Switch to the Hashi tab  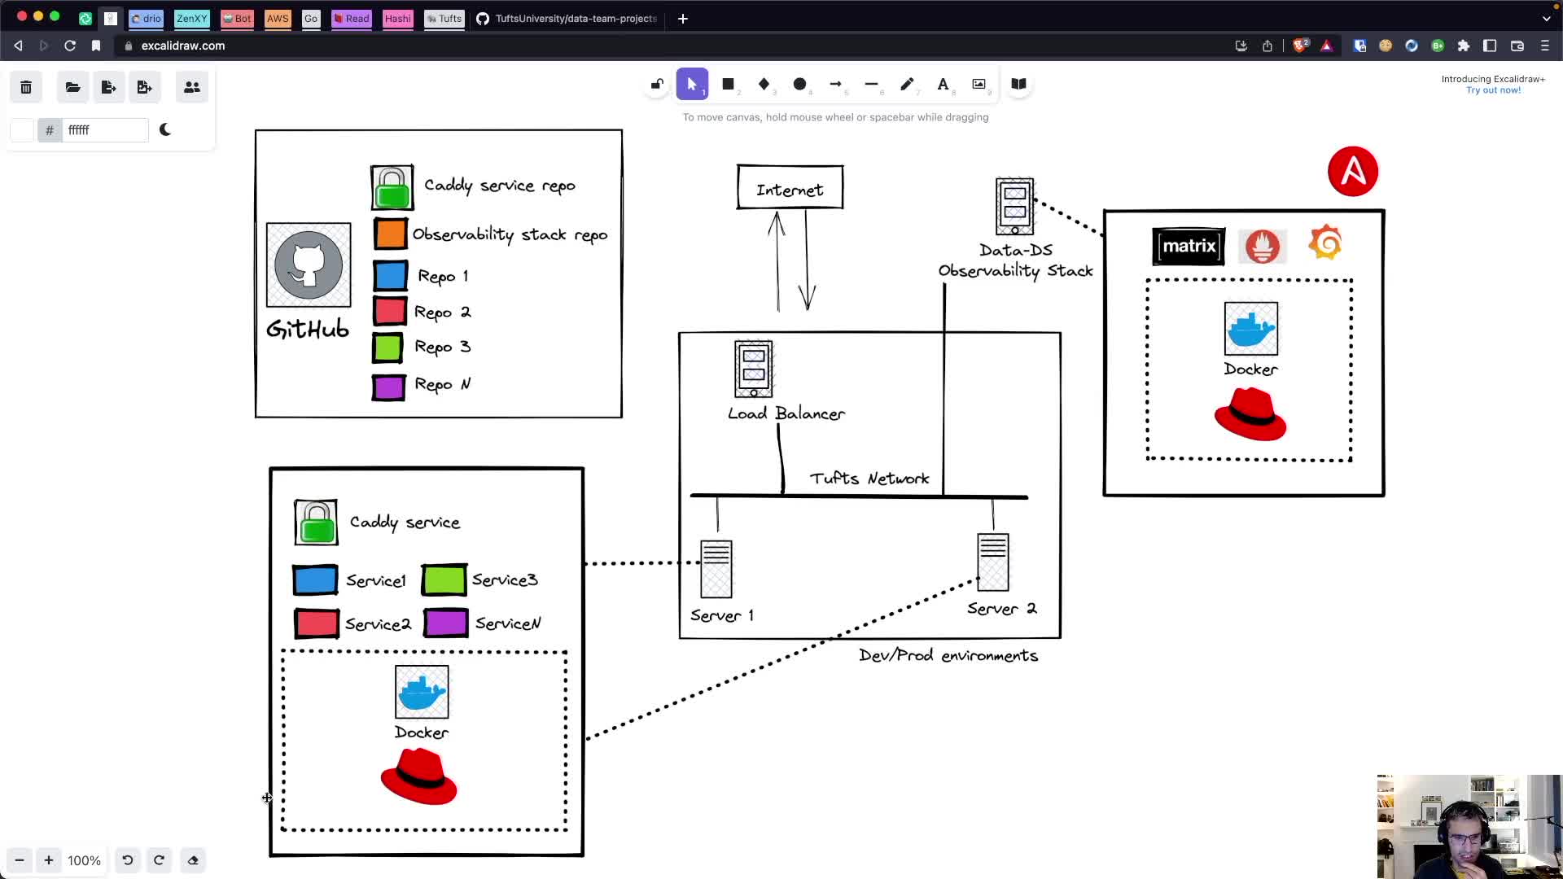click(398, 18)
